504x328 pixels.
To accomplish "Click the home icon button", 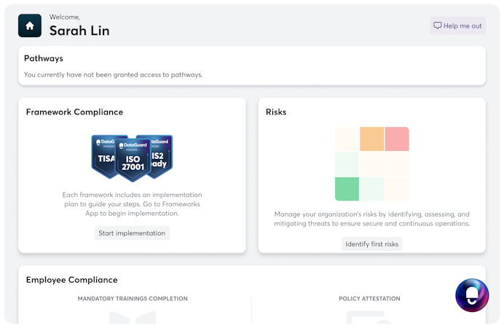I will [x=30, y=26].
